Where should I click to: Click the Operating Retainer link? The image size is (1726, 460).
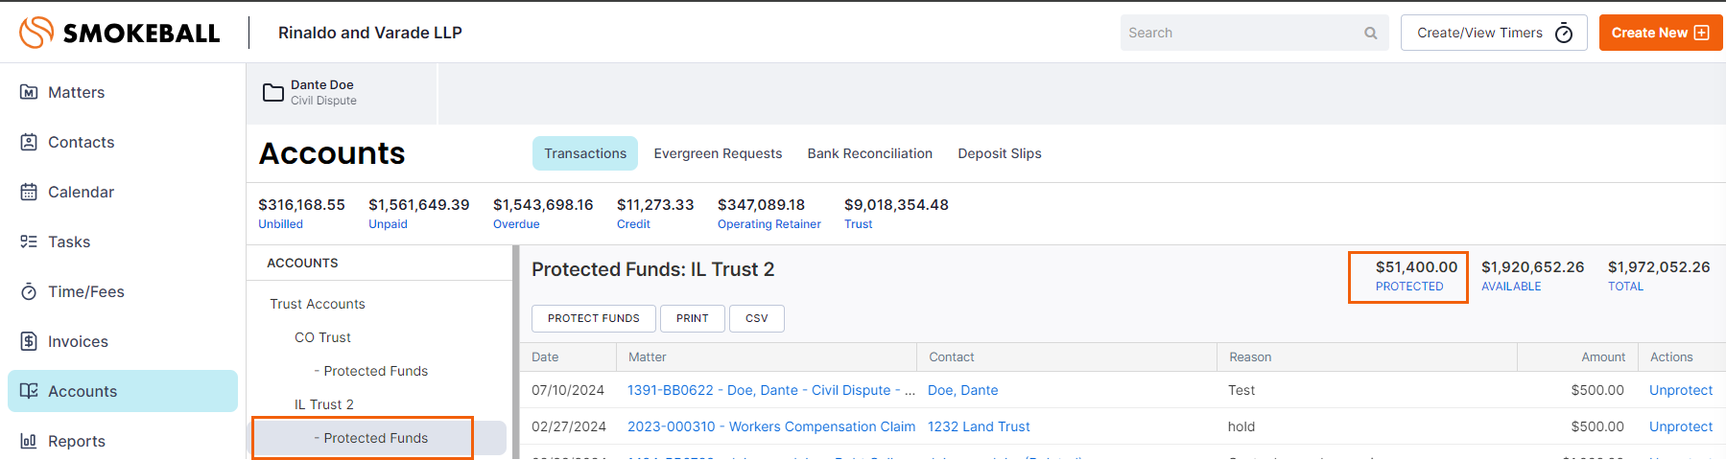(769, 224)
